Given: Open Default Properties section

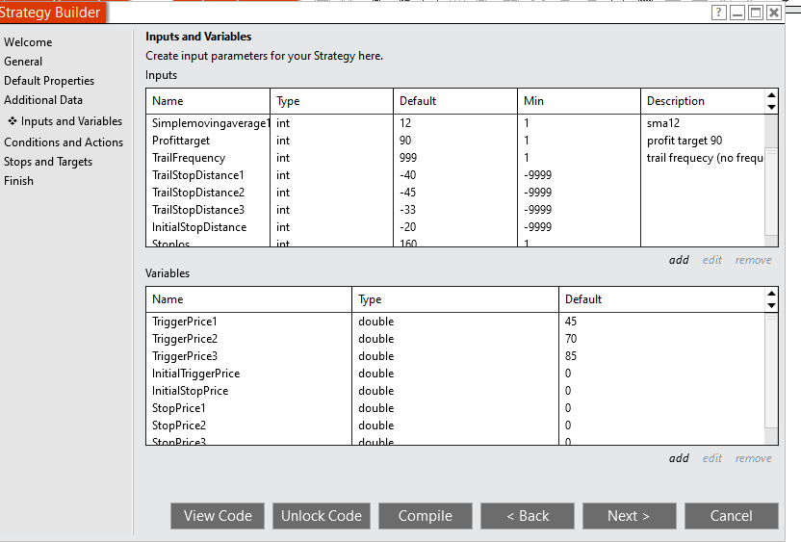Looking at the screenshot, I should pyautogui.click(x=49, y=81).
